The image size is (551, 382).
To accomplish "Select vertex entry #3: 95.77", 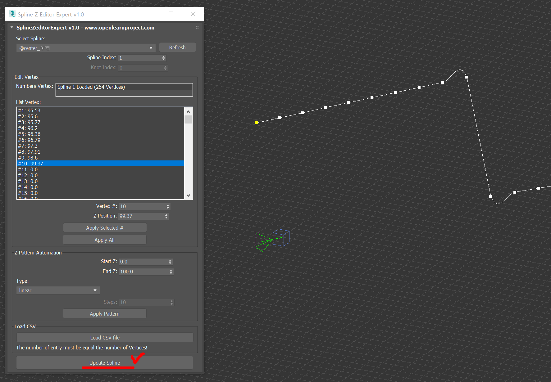I will pyautogui.click(x=100, y=122).
